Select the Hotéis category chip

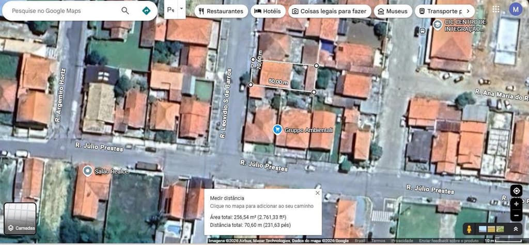pos(268,11)
